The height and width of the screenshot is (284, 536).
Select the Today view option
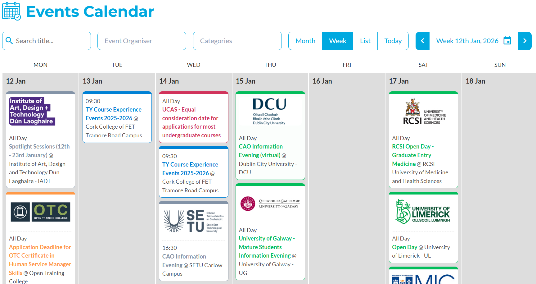click(393, 41)
